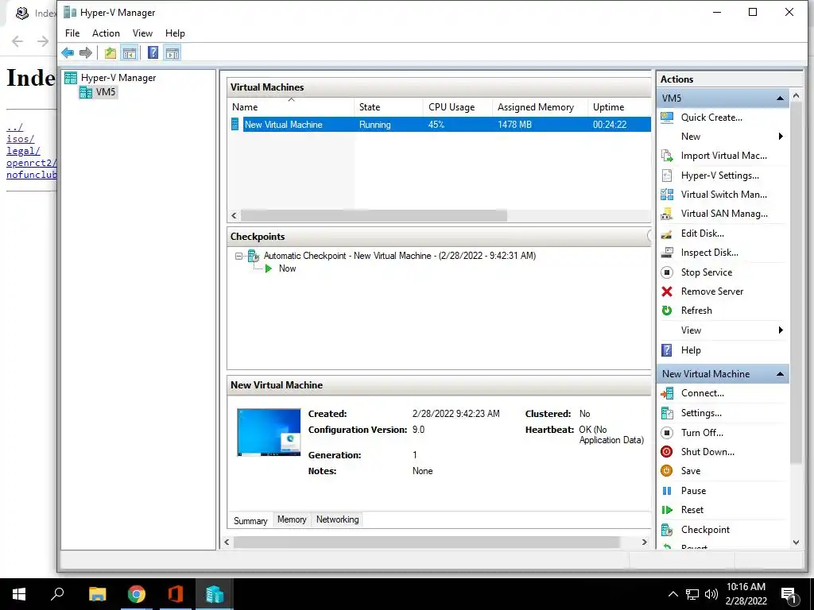Screen dimensions: 814x610
Task: Open Hyper-V Settings action
Action: 719,176
